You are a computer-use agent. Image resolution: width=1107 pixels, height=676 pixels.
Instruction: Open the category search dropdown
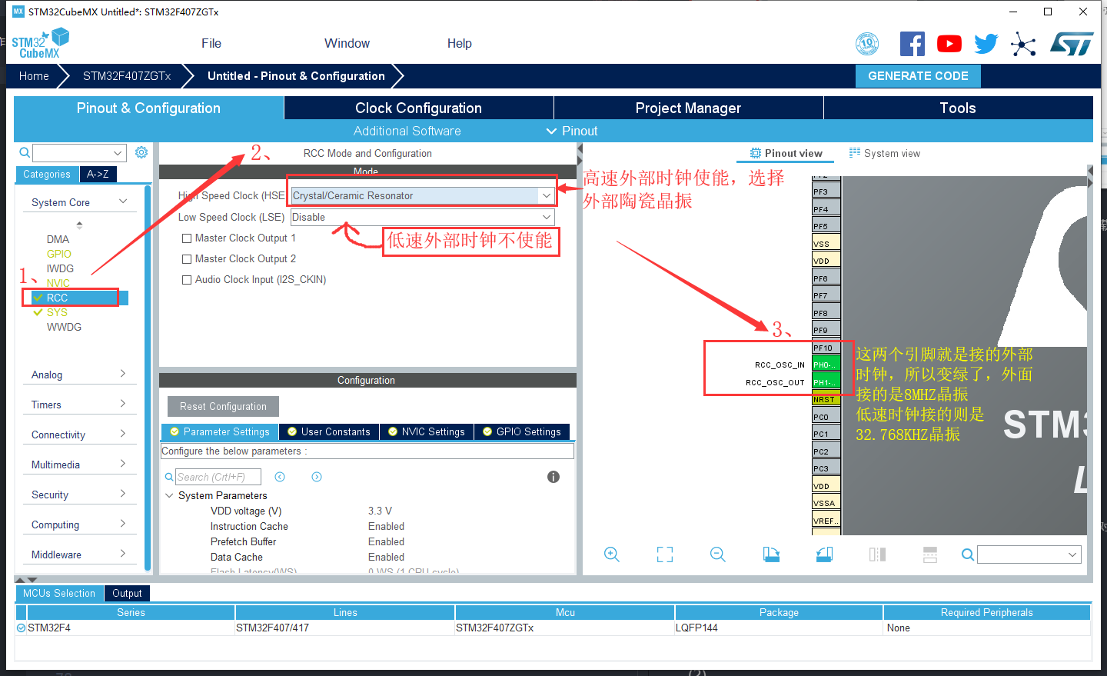coord(118,153)
